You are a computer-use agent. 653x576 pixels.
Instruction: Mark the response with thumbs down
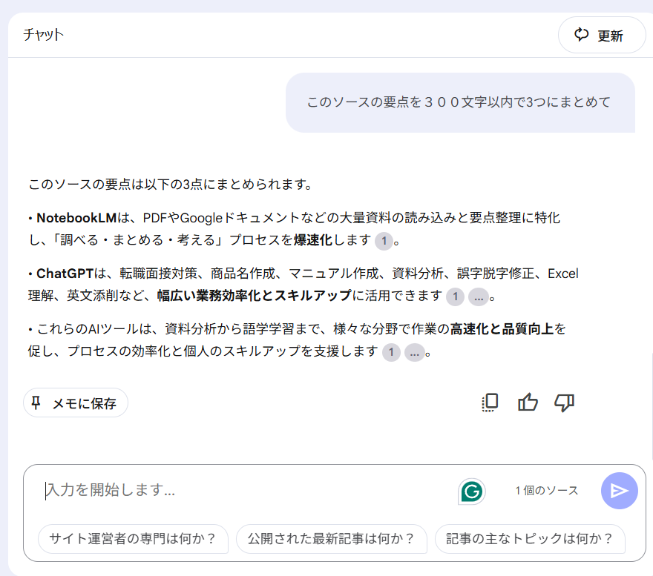click(564, 403)
